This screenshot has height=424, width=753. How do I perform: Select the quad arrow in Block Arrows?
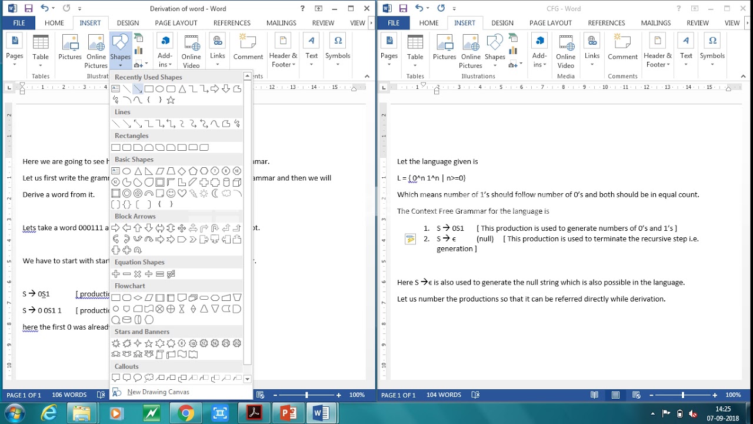pos(182,228)
